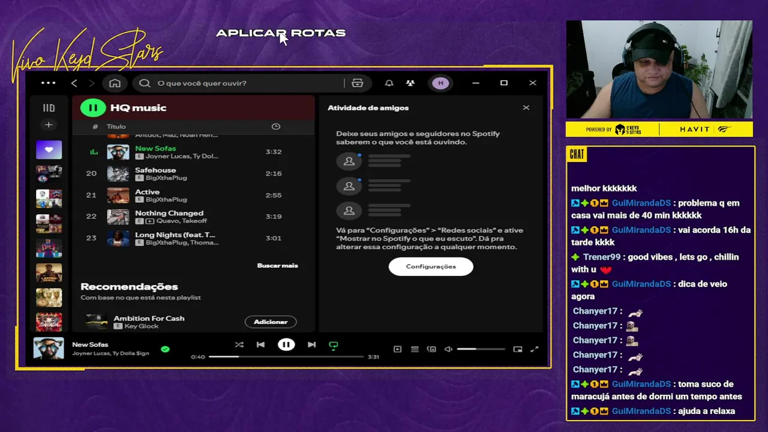Screen dimensions: 768x432
Task: Open the Spotify Home button
Action: click(x=115, y=83)
